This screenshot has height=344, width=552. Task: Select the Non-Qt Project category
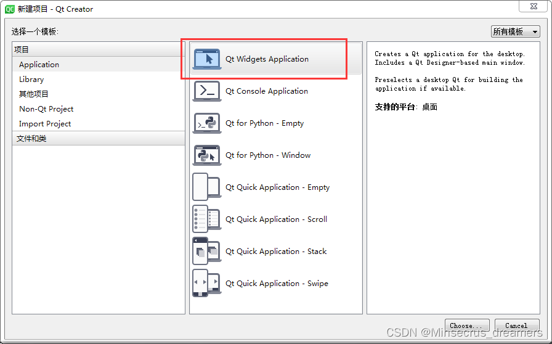click(x=98, y=109)
